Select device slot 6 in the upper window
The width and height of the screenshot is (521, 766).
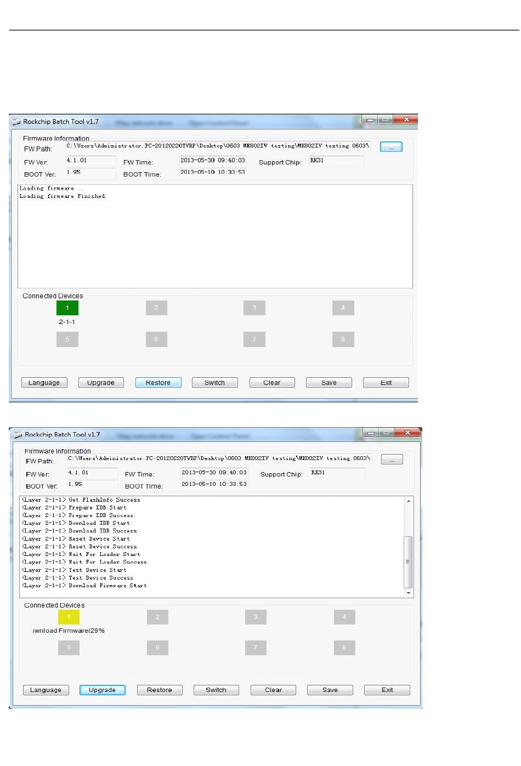pyautogui.click(x=156, y=339)
